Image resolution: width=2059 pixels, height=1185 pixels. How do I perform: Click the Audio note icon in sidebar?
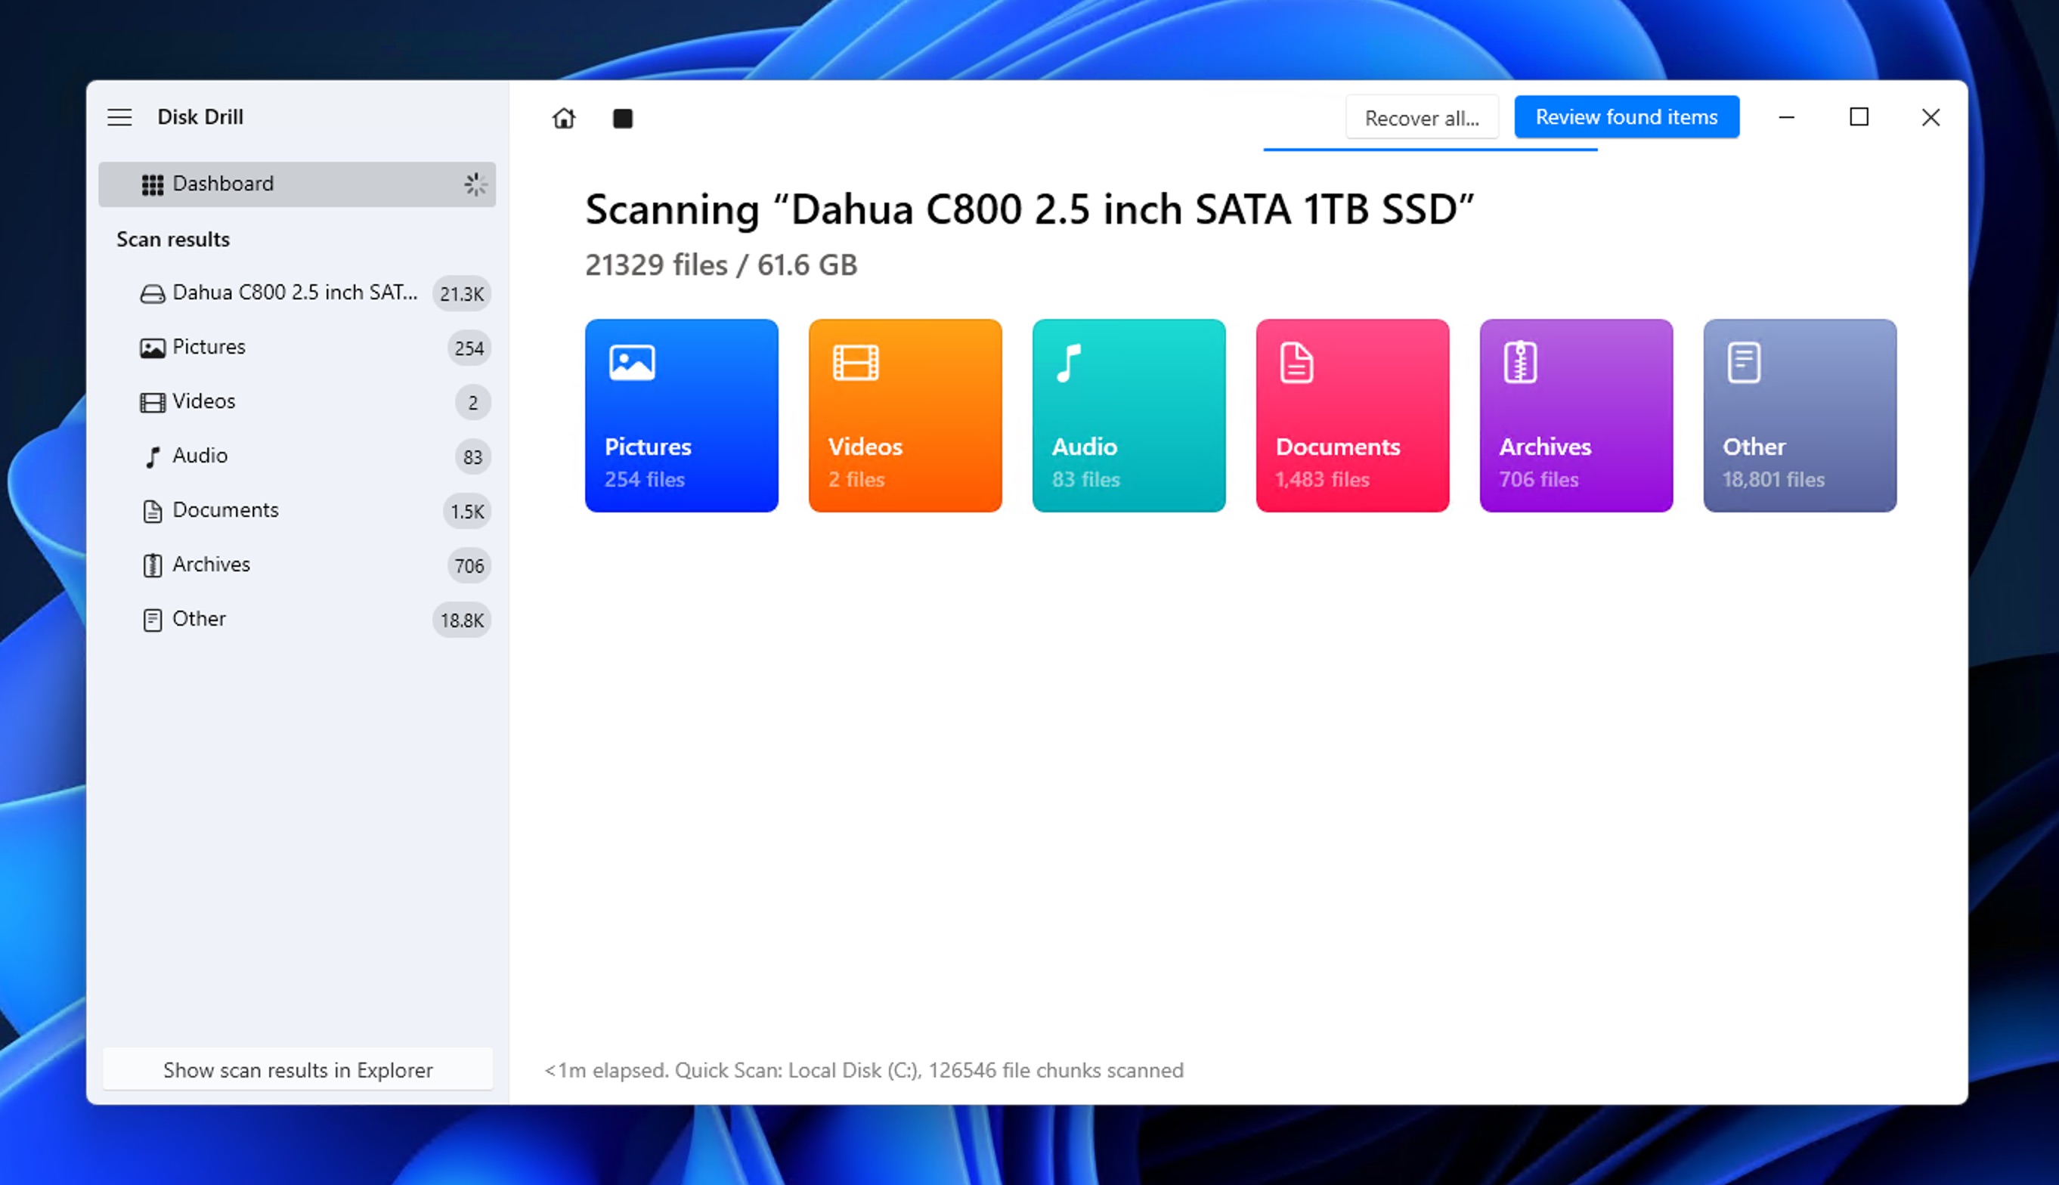coord(152,456)
